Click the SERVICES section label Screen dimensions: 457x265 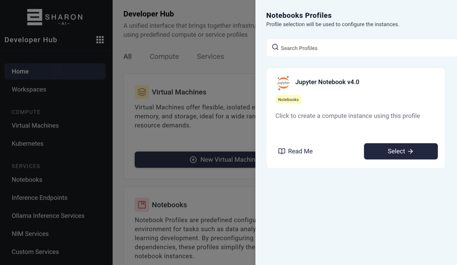(x=26, y=166)
